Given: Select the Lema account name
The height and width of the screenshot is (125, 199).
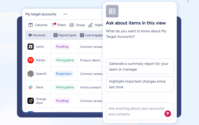Looking at the screenshot, I should click(40, 47).
